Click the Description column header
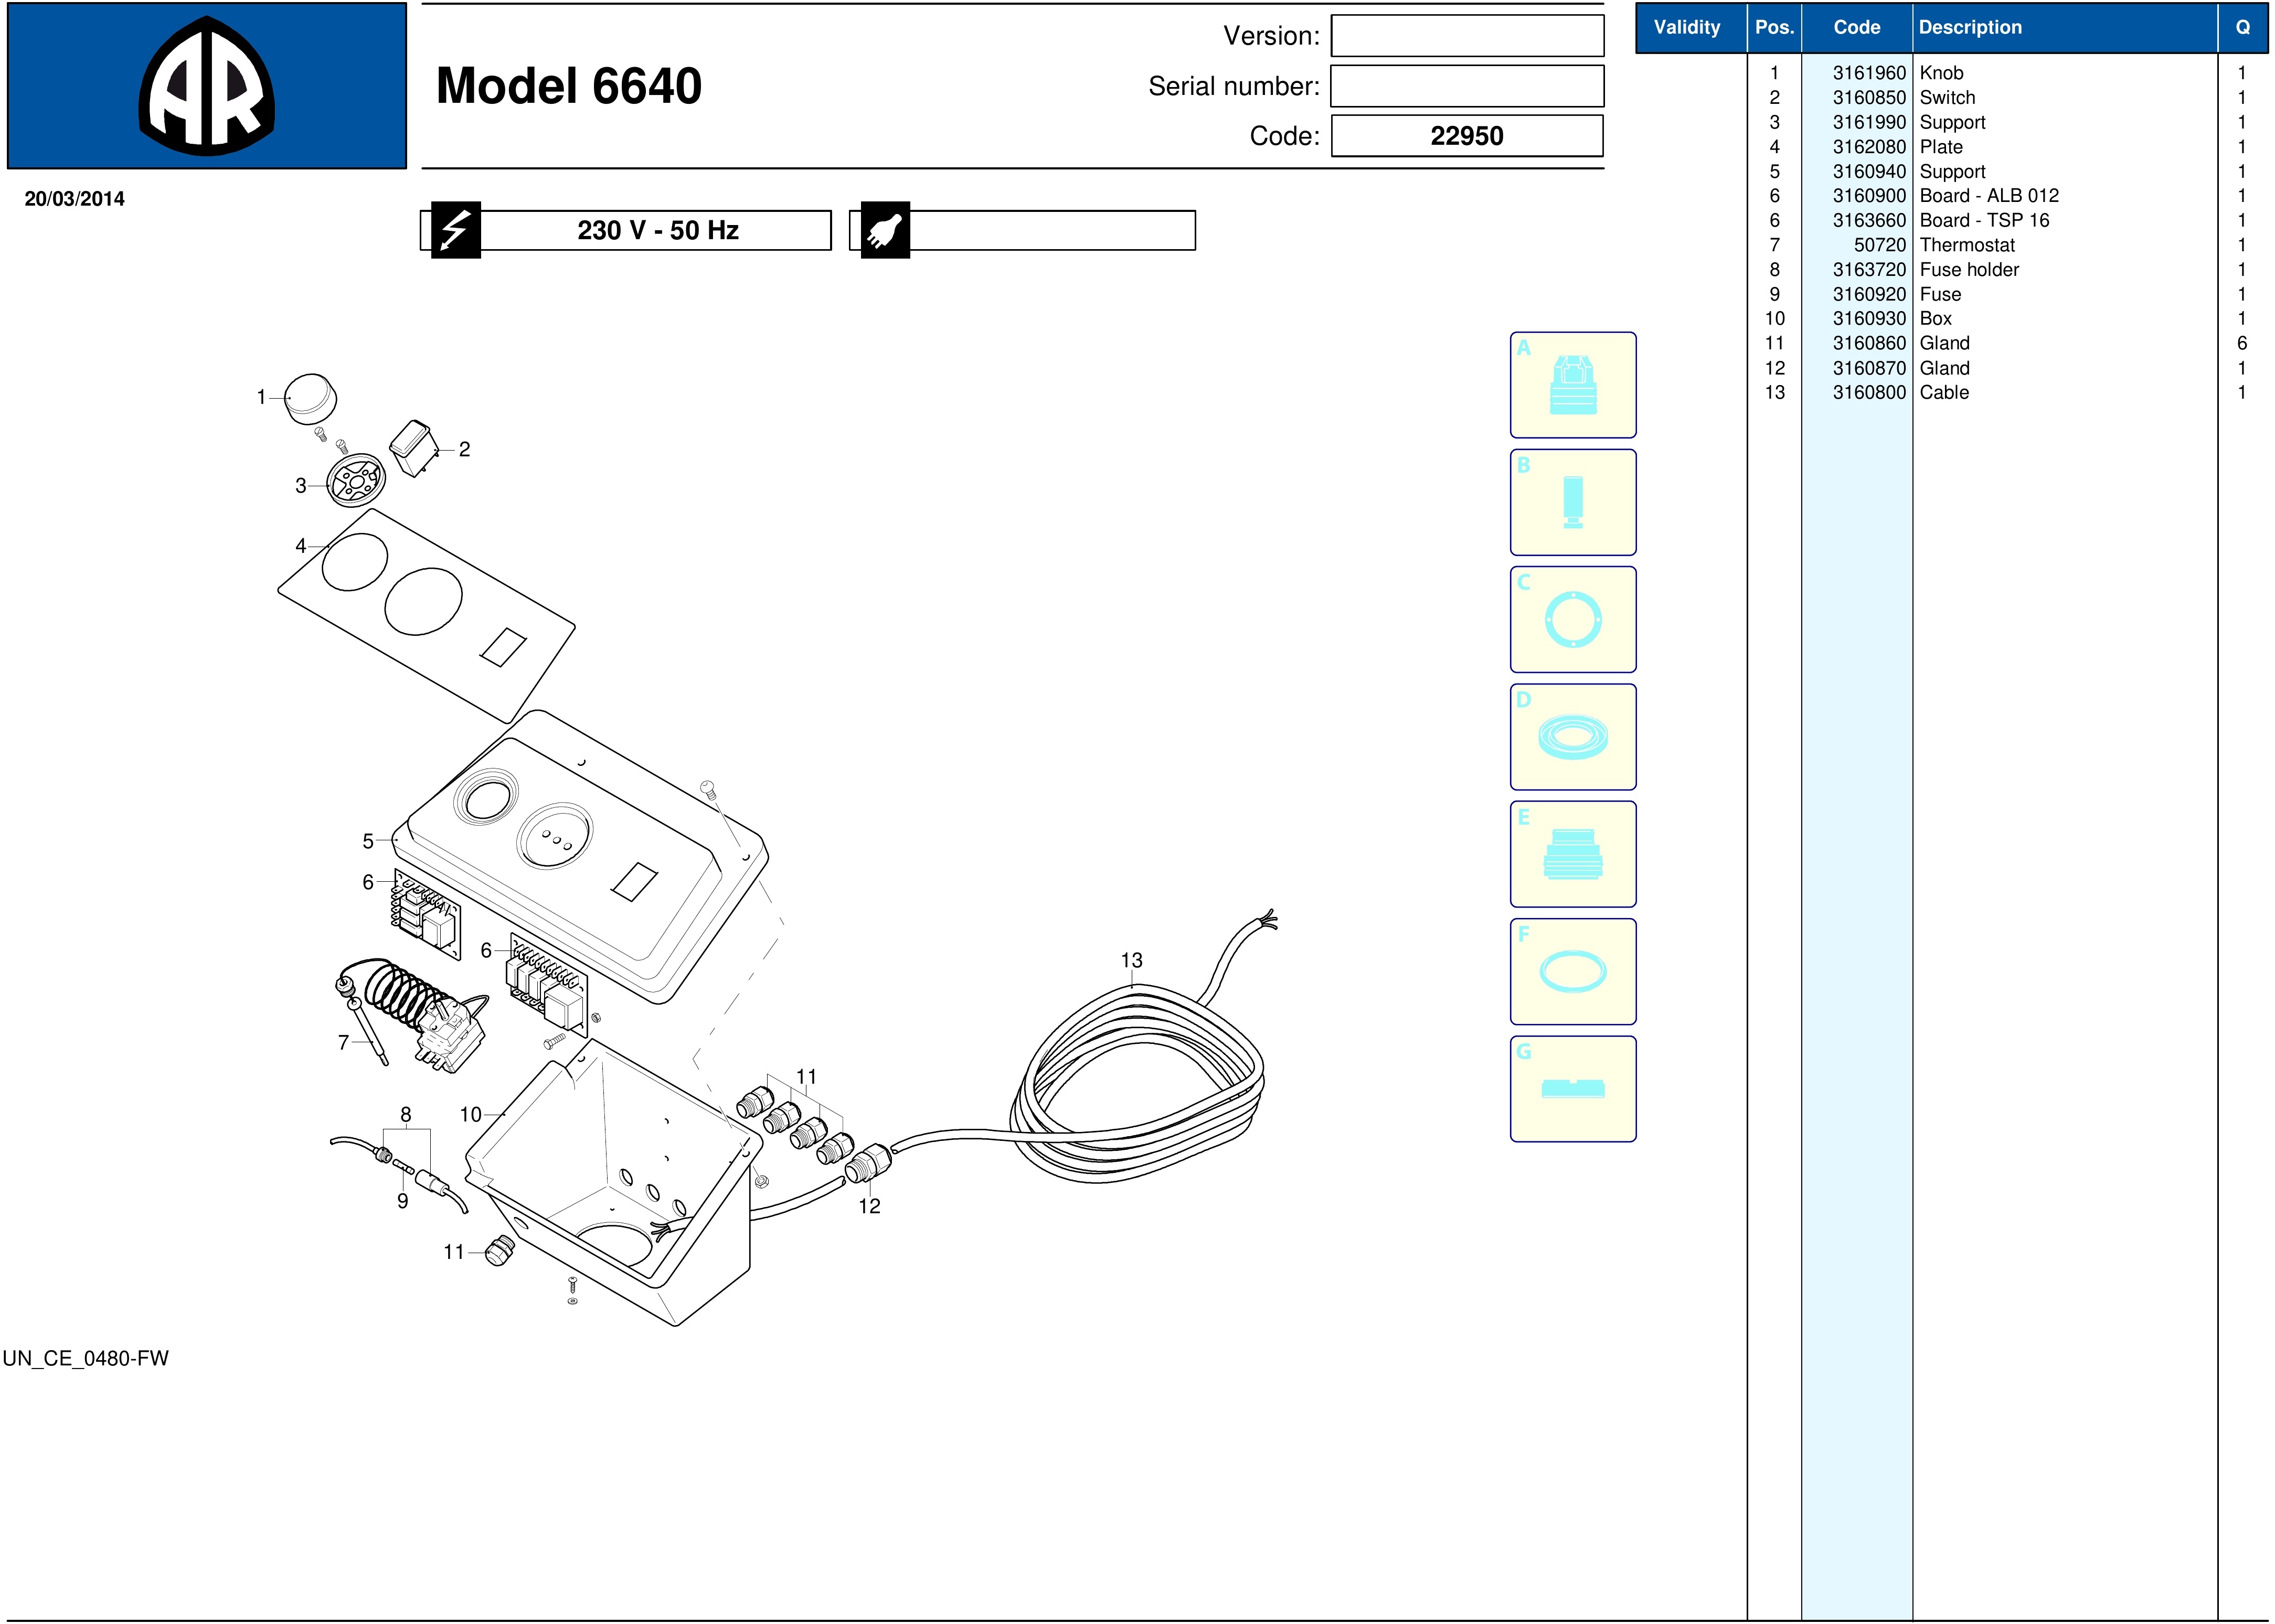Screen dimensions: 2275x1624 pos(1969,28)
